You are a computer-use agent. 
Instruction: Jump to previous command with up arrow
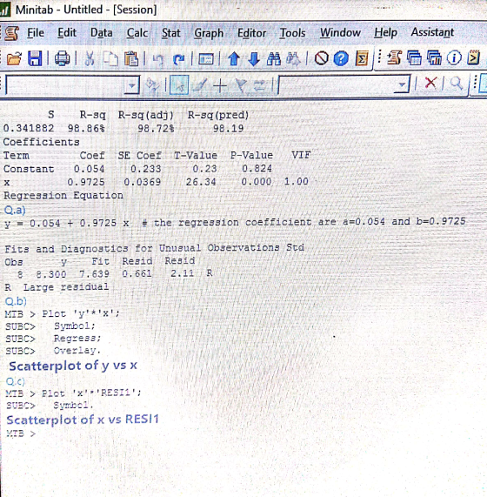tap(234, 58)
